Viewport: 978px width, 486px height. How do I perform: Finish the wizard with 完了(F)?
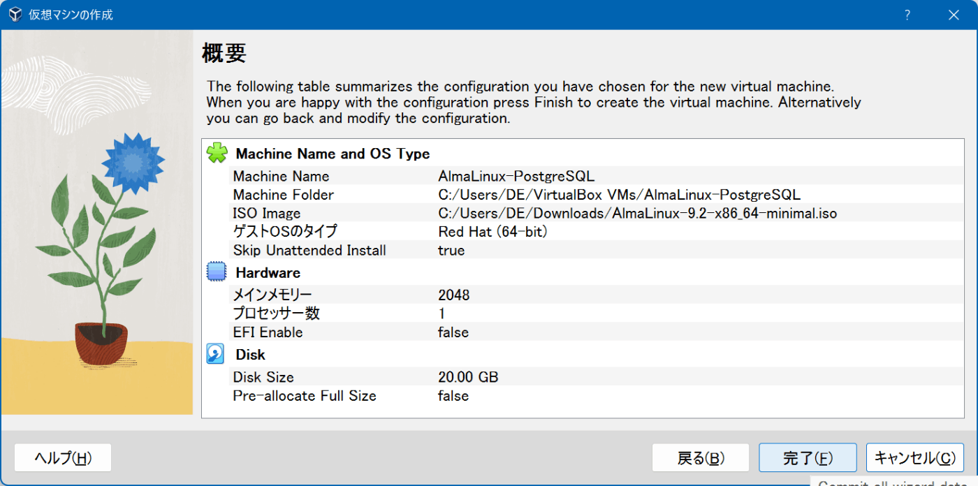[x=808, y=458]
